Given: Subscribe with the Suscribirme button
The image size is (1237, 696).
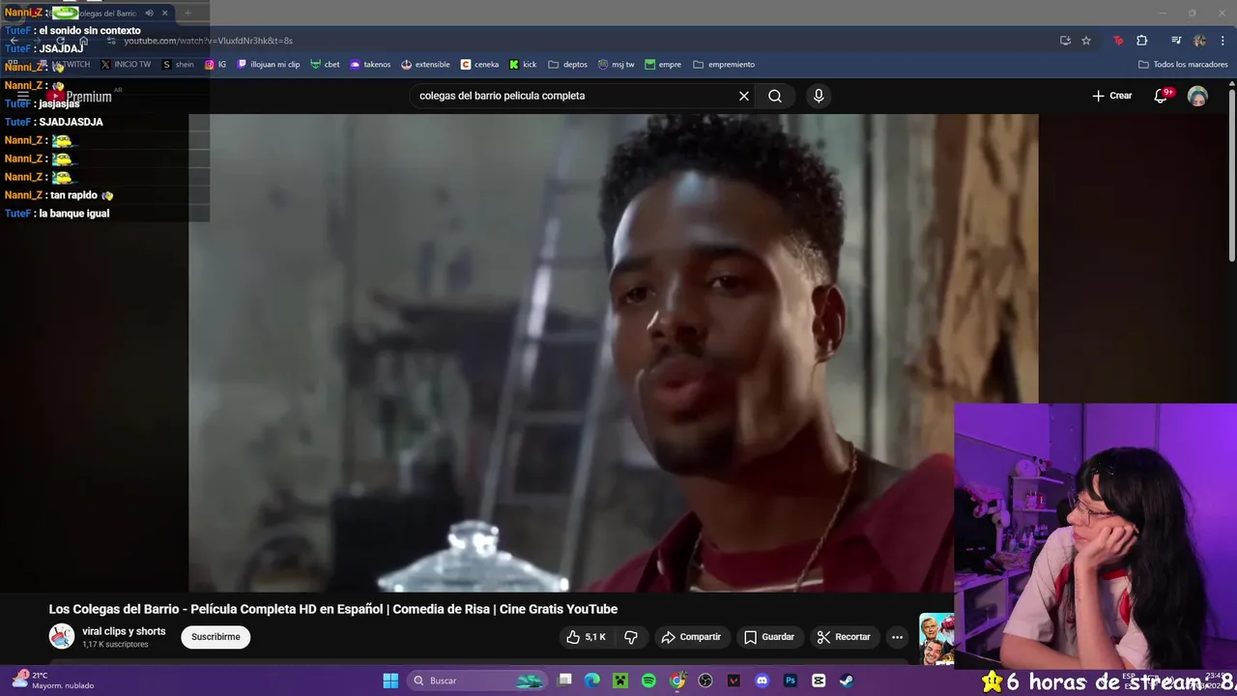Looking at the screenshot, I should point(216,637).
